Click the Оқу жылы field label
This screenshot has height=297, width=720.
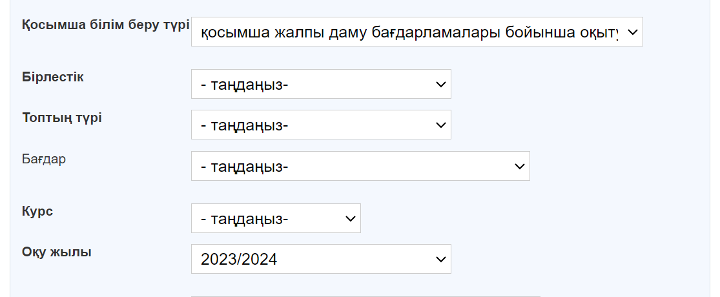pyautogui.click(x=57, y=252)
